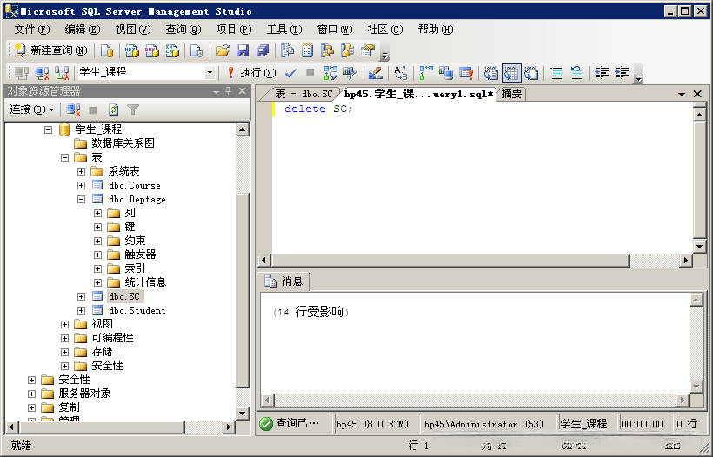The width and height of the screenshot is (713, 457).
Task: Click the Object Explorer vertical scrollbar thumb
Action: [x=243, y=291]
